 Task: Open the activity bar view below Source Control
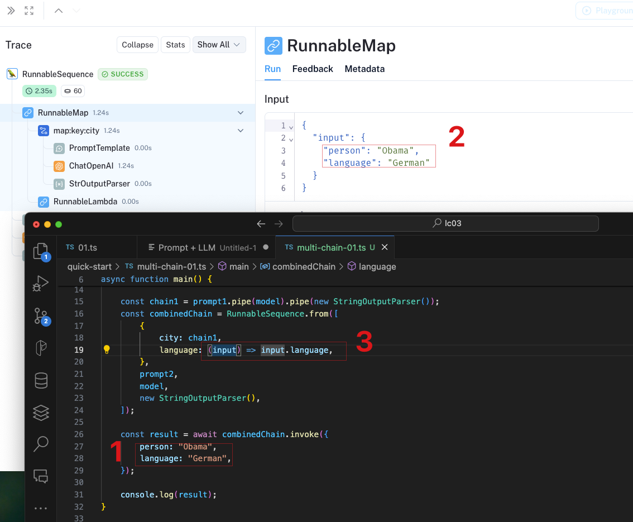point(41,347)
